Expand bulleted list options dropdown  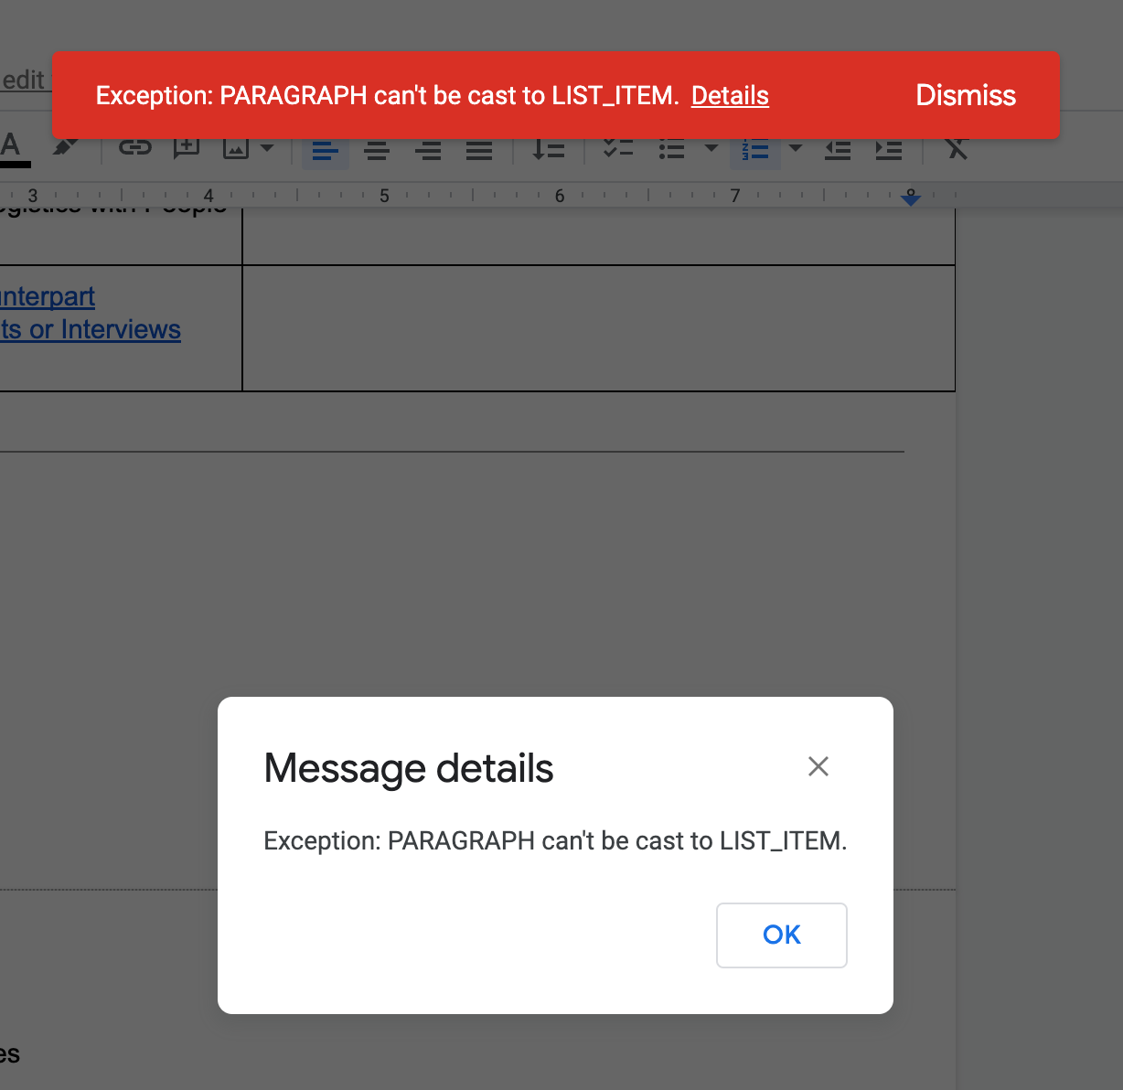[x=711, y=148]
